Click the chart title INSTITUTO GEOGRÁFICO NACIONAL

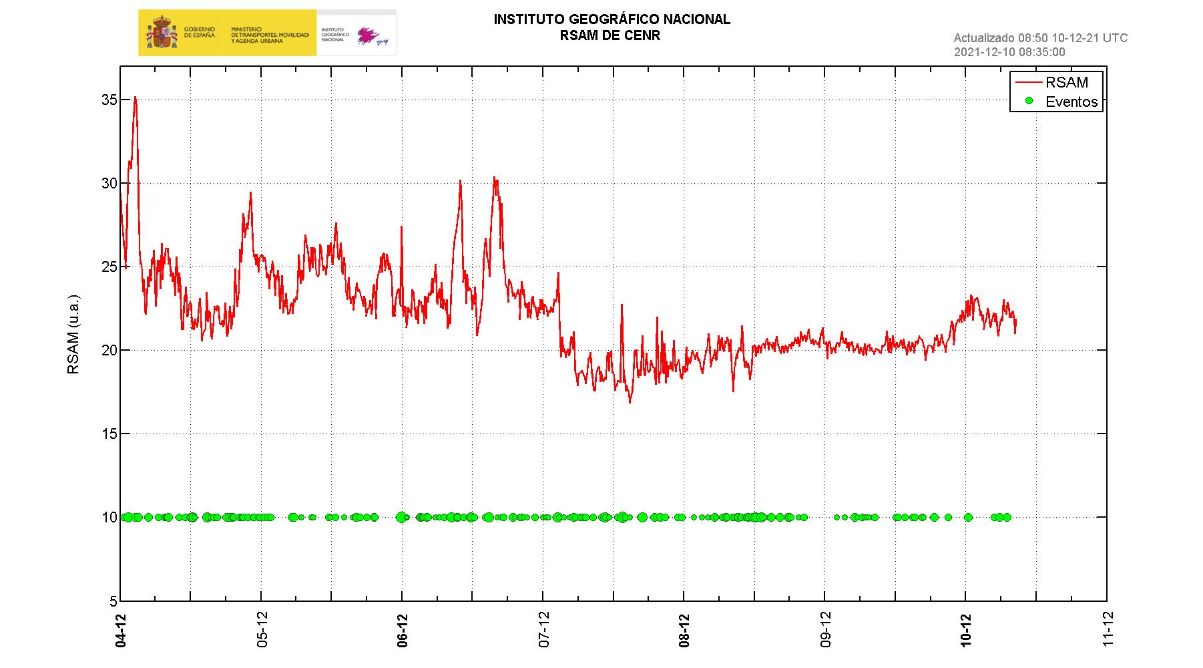coord(612,20)
